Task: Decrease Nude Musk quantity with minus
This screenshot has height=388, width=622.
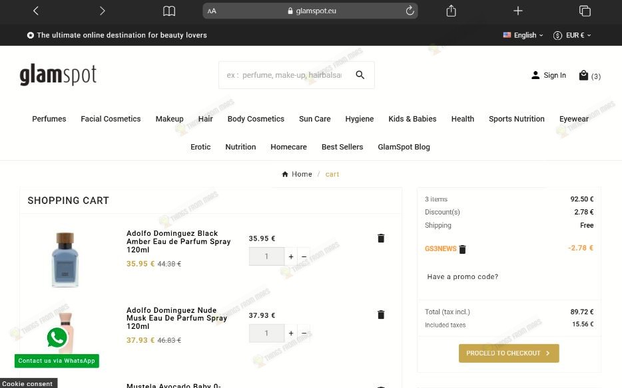Action: point(304,333)
